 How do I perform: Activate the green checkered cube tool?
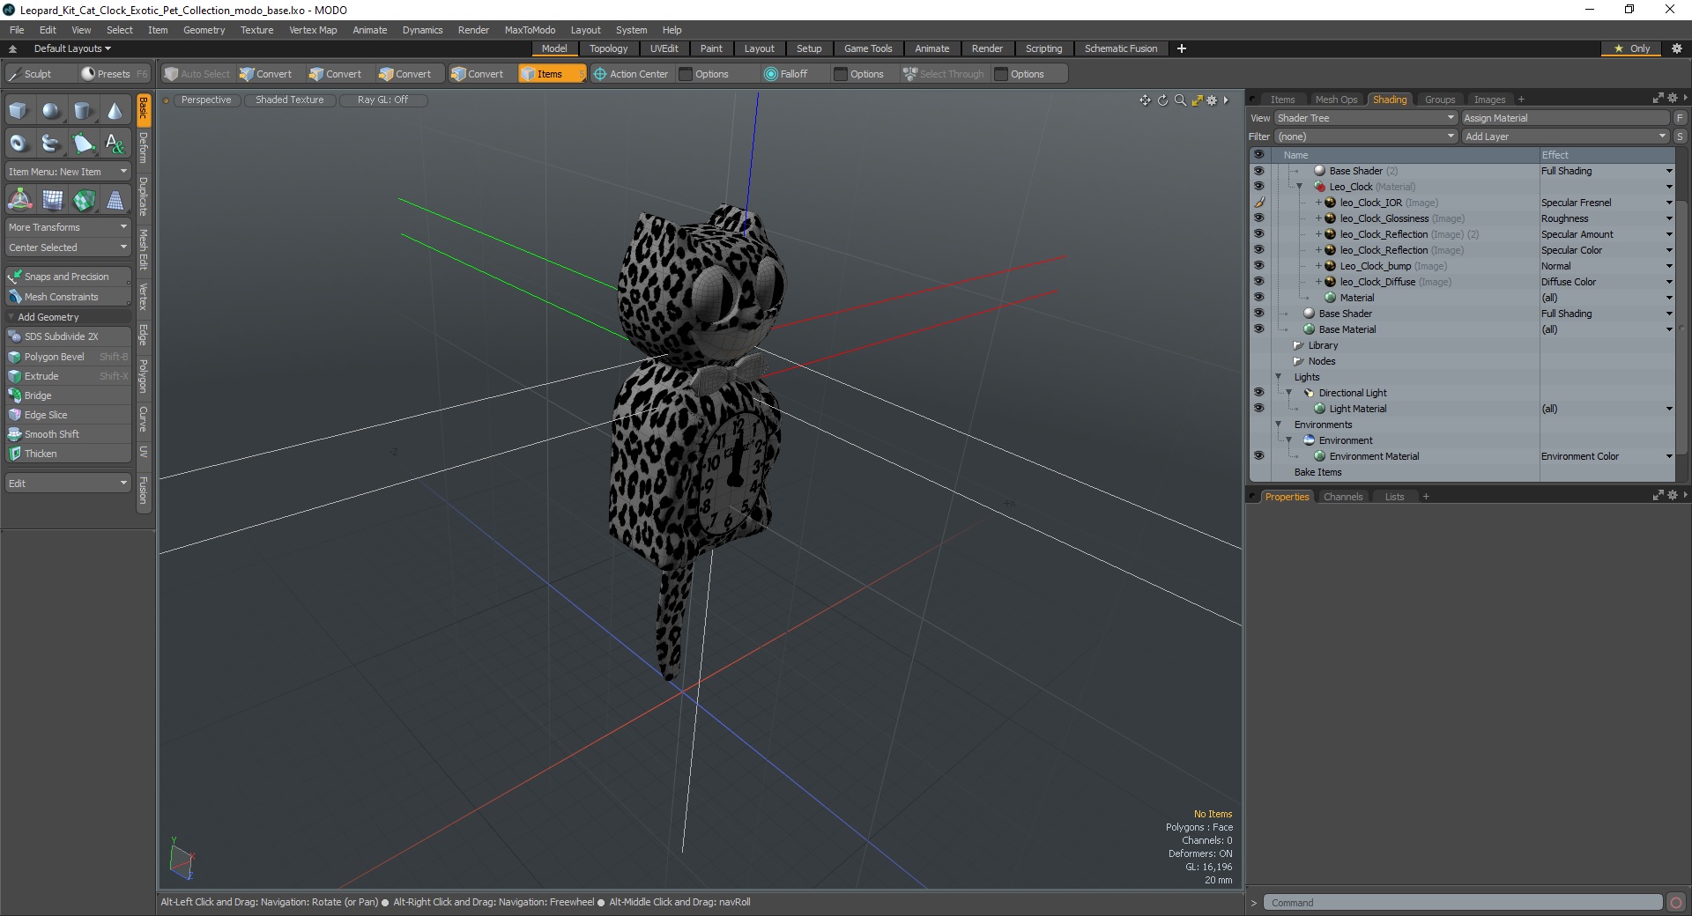(84, 201)
